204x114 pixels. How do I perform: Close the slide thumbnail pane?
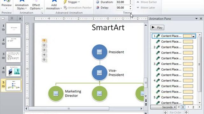click(20, 18)
